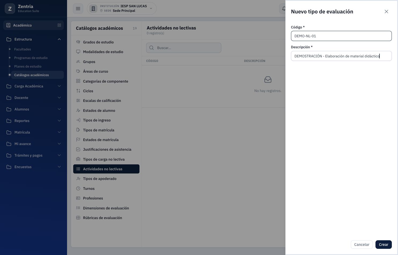Click the search magnifier icon
The width and height of the screenshot is (398, 255).
coord(152,48)
